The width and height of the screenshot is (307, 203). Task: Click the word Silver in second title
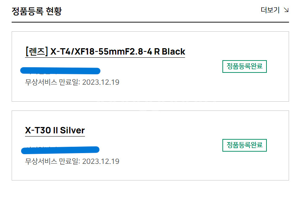[72, 131]
